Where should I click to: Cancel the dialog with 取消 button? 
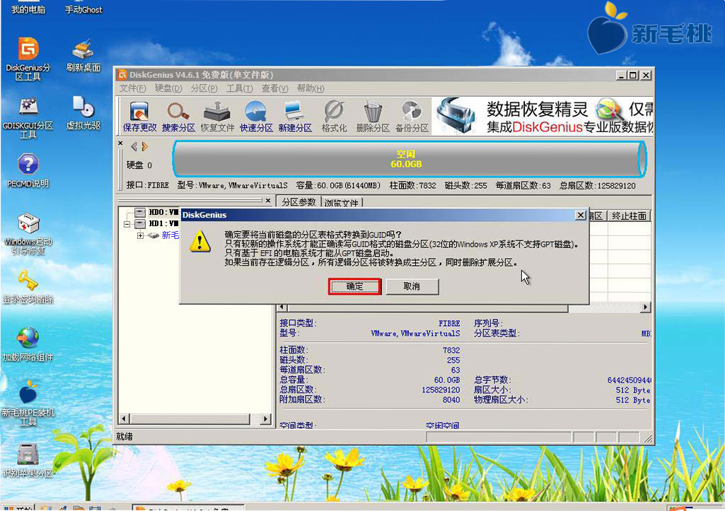(x=412, y=286)
